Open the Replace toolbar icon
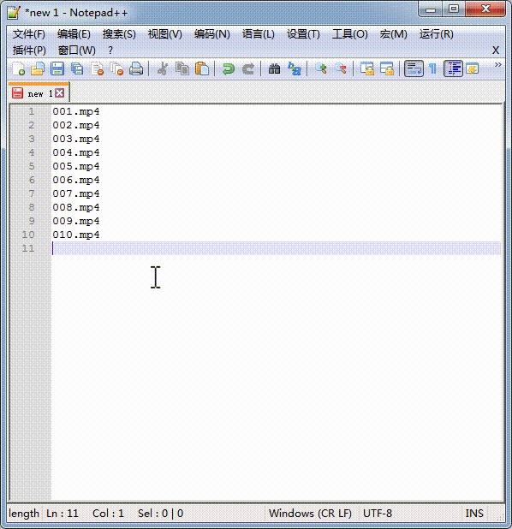512x529 pixels. [295, 68]
